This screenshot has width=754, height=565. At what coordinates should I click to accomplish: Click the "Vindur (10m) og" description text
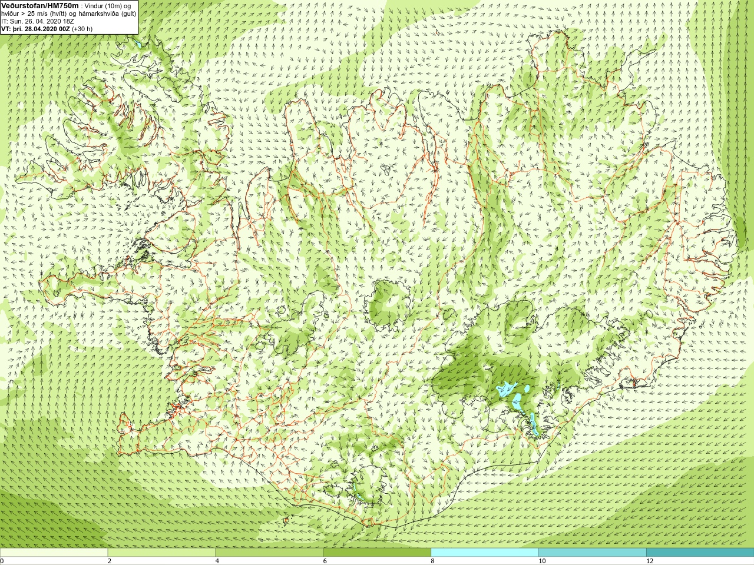pyautogui.click(x=108, y=5)
